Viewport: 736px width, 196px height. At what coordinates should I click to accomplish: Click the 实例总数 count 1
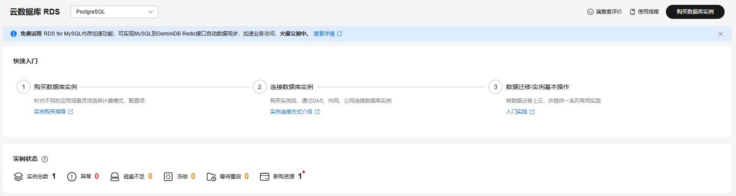click(x=53, y=176)
